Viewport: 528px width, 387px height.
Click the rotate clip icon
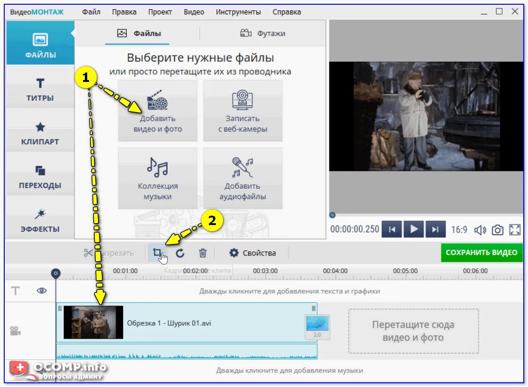(x=180, y=253)
